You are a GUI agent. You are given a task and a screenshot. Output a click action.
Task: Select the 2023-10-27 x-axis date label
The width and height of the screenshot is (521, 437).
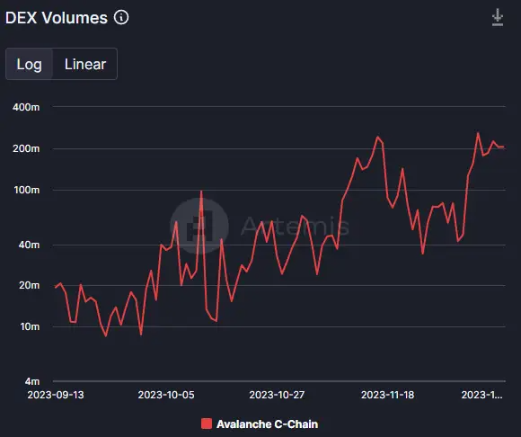pyautogui.click(x=277, y=395)
